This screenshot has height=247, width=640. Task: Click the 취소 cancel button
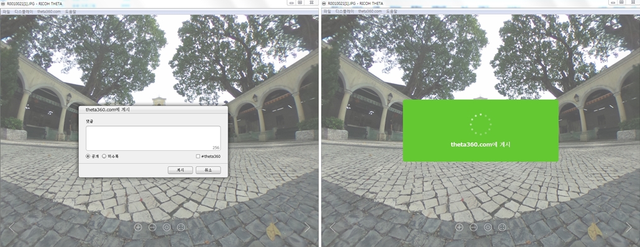pos(208,170)
